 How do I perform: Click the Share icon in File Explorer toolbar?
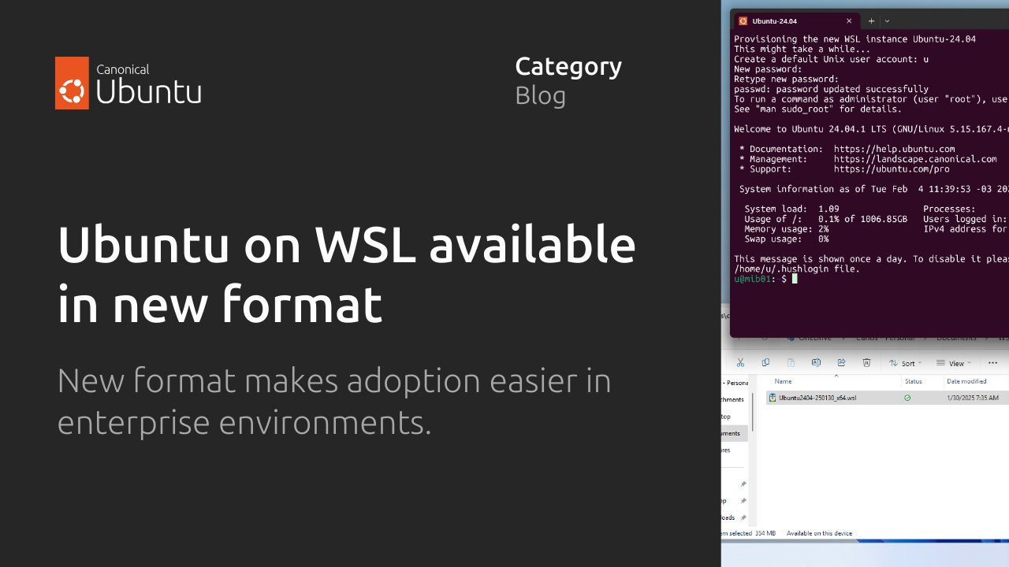point(841,363)
